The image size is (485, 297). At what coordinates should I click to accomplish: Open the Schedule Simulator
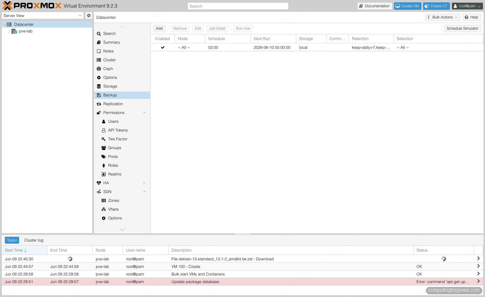coord(462,28)
